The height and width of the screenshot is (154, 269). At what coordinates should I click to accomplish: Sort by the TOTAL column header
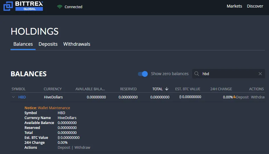pyautogui.click(x=157, y=89)
